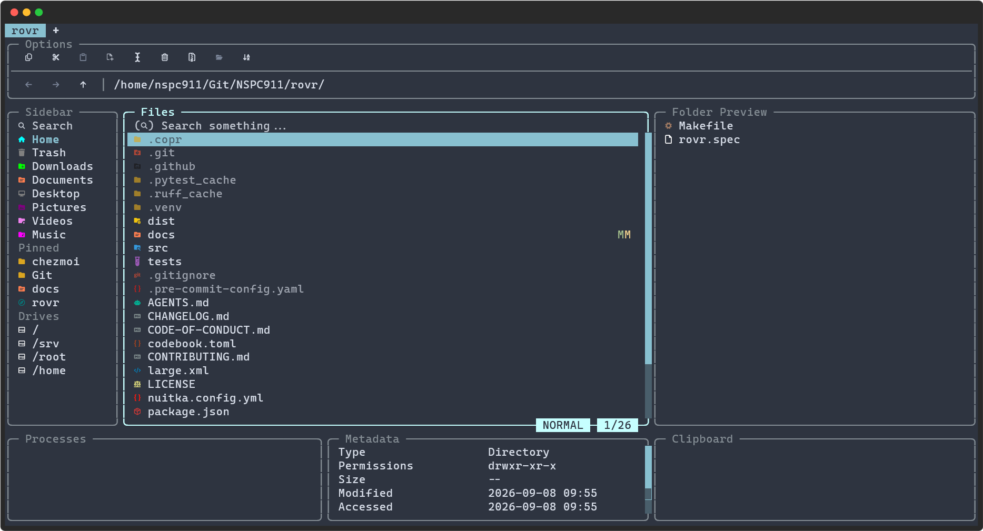This screenshot has width=983, height=531.
Task: Select the / root drive
Action: coord(63,330)
